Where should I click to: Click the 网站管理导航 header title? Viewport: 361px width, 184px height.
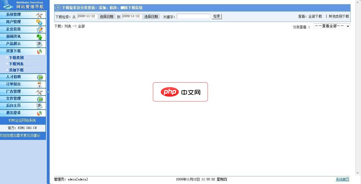(30, 7)
